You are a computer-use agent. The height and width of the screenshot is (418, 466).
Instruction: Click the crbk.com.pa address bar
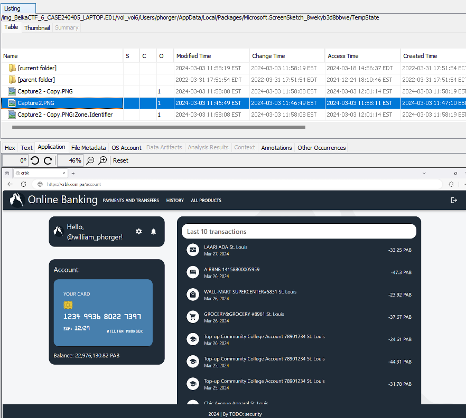[238, 184]
